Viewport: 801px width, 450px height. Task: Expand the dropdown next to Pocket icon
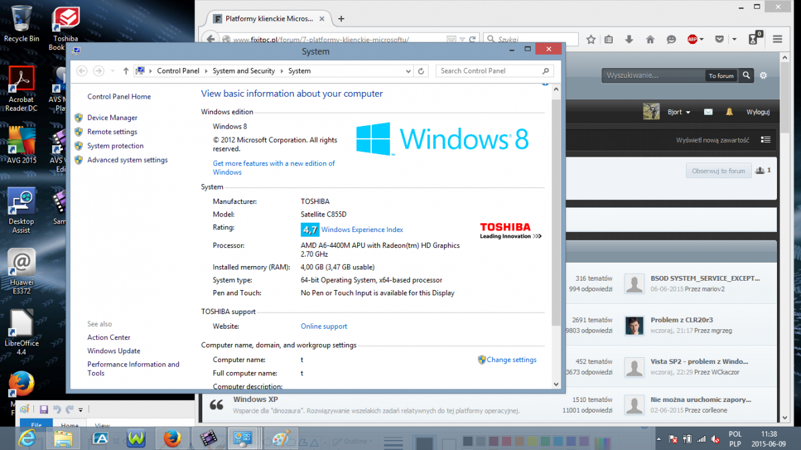[x=734, y=39]
